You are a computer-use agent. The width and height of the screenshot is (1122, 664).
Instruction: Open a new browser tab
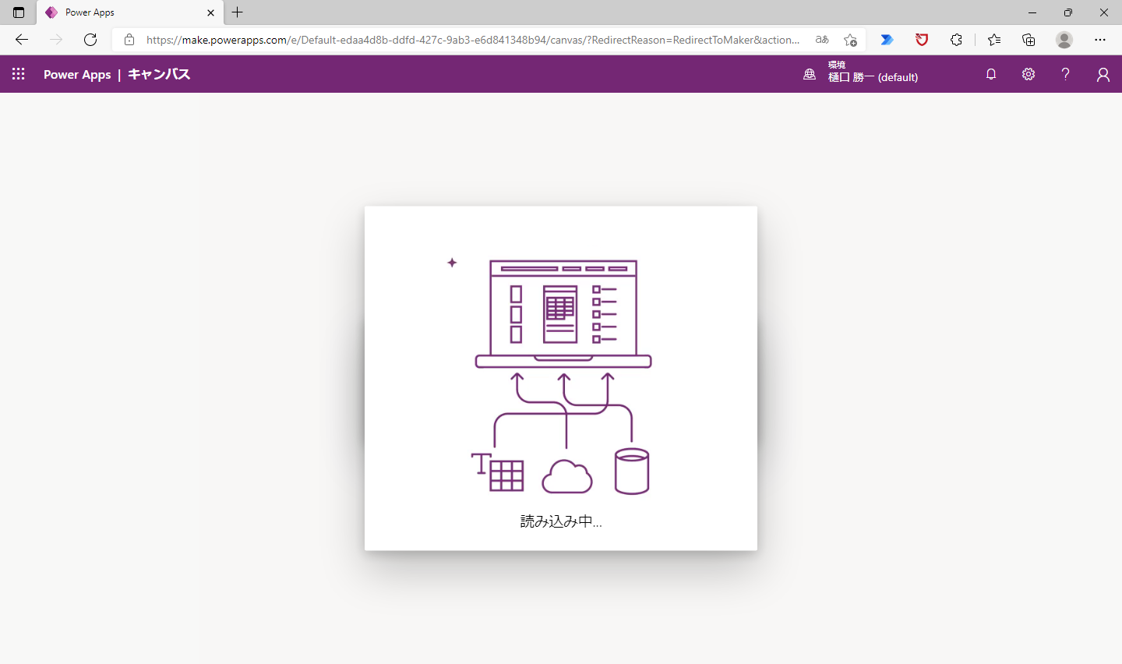coord(238,12)
